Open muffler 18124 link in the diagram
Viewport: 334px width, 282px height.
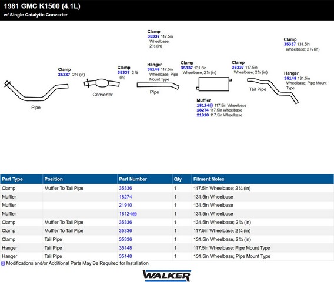click(203, 105)
